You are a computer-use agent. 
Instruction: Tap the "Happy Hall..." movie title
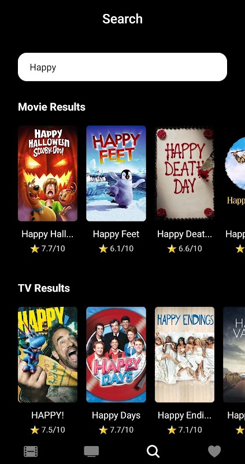point(47,234)
